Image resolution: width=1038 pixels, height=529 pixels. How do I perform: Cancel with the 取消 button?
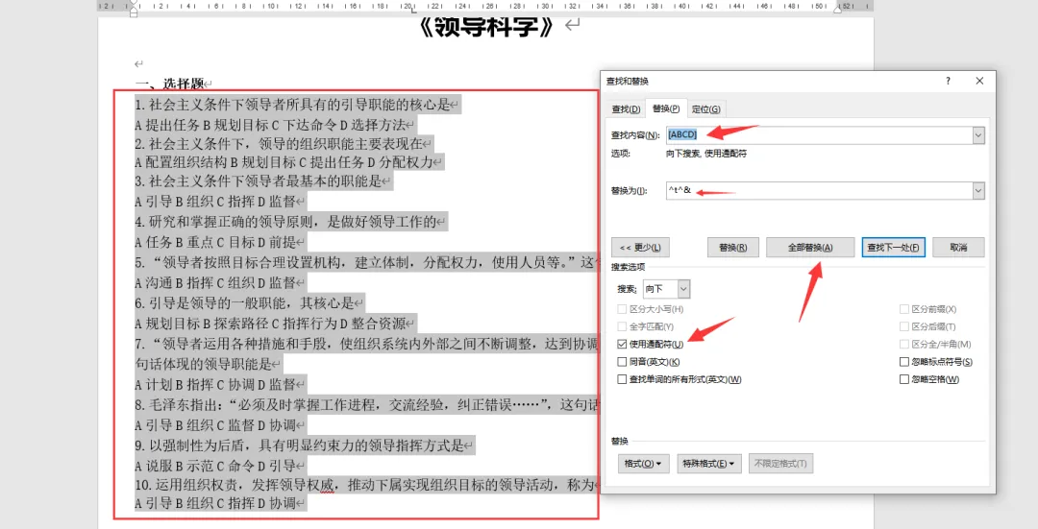958,248
